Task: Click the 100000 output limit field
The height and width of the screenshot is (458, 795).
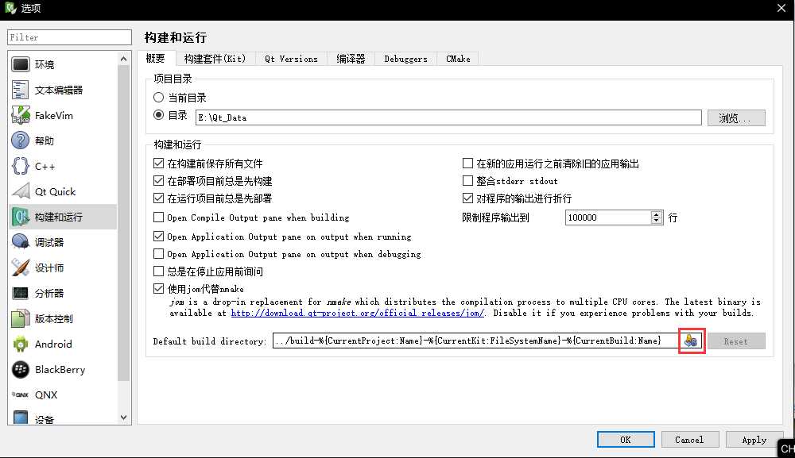Action: coord(608,217)
